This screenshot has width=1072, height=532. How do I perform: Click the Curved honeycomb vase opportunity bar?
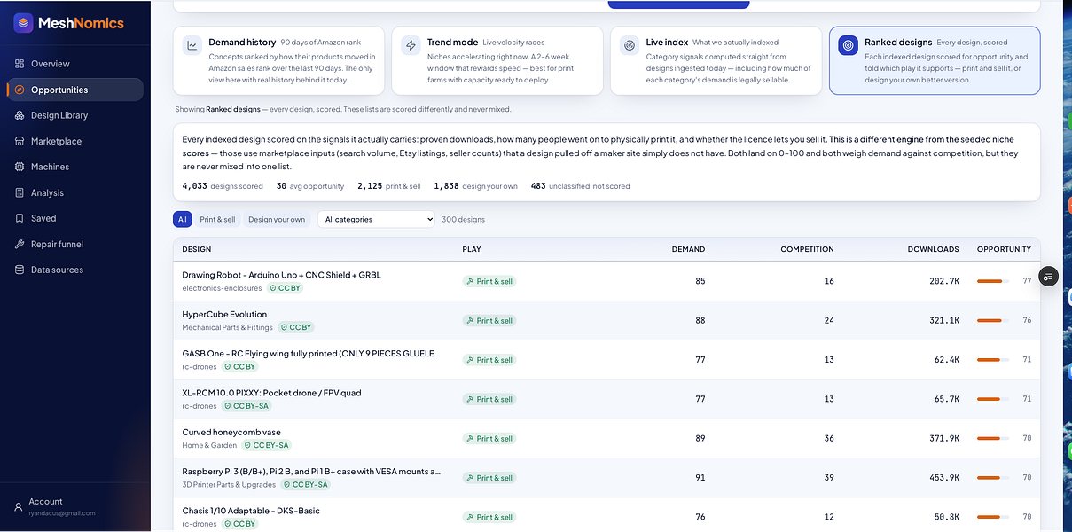993,438
